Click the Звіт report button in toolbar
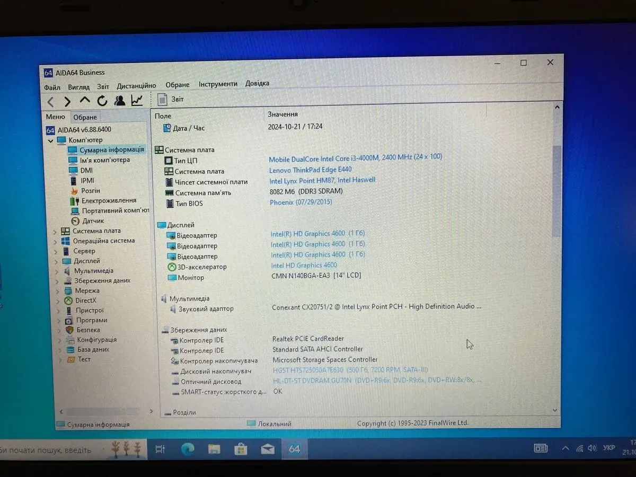This screenshot has height=477, width=636. [x=171, y=99]
